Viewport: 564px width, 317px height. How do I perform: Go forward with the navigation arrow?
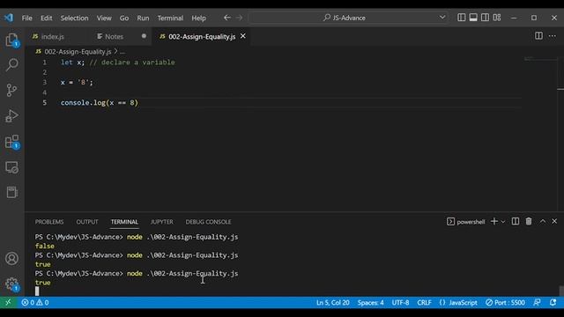point(239,18)
